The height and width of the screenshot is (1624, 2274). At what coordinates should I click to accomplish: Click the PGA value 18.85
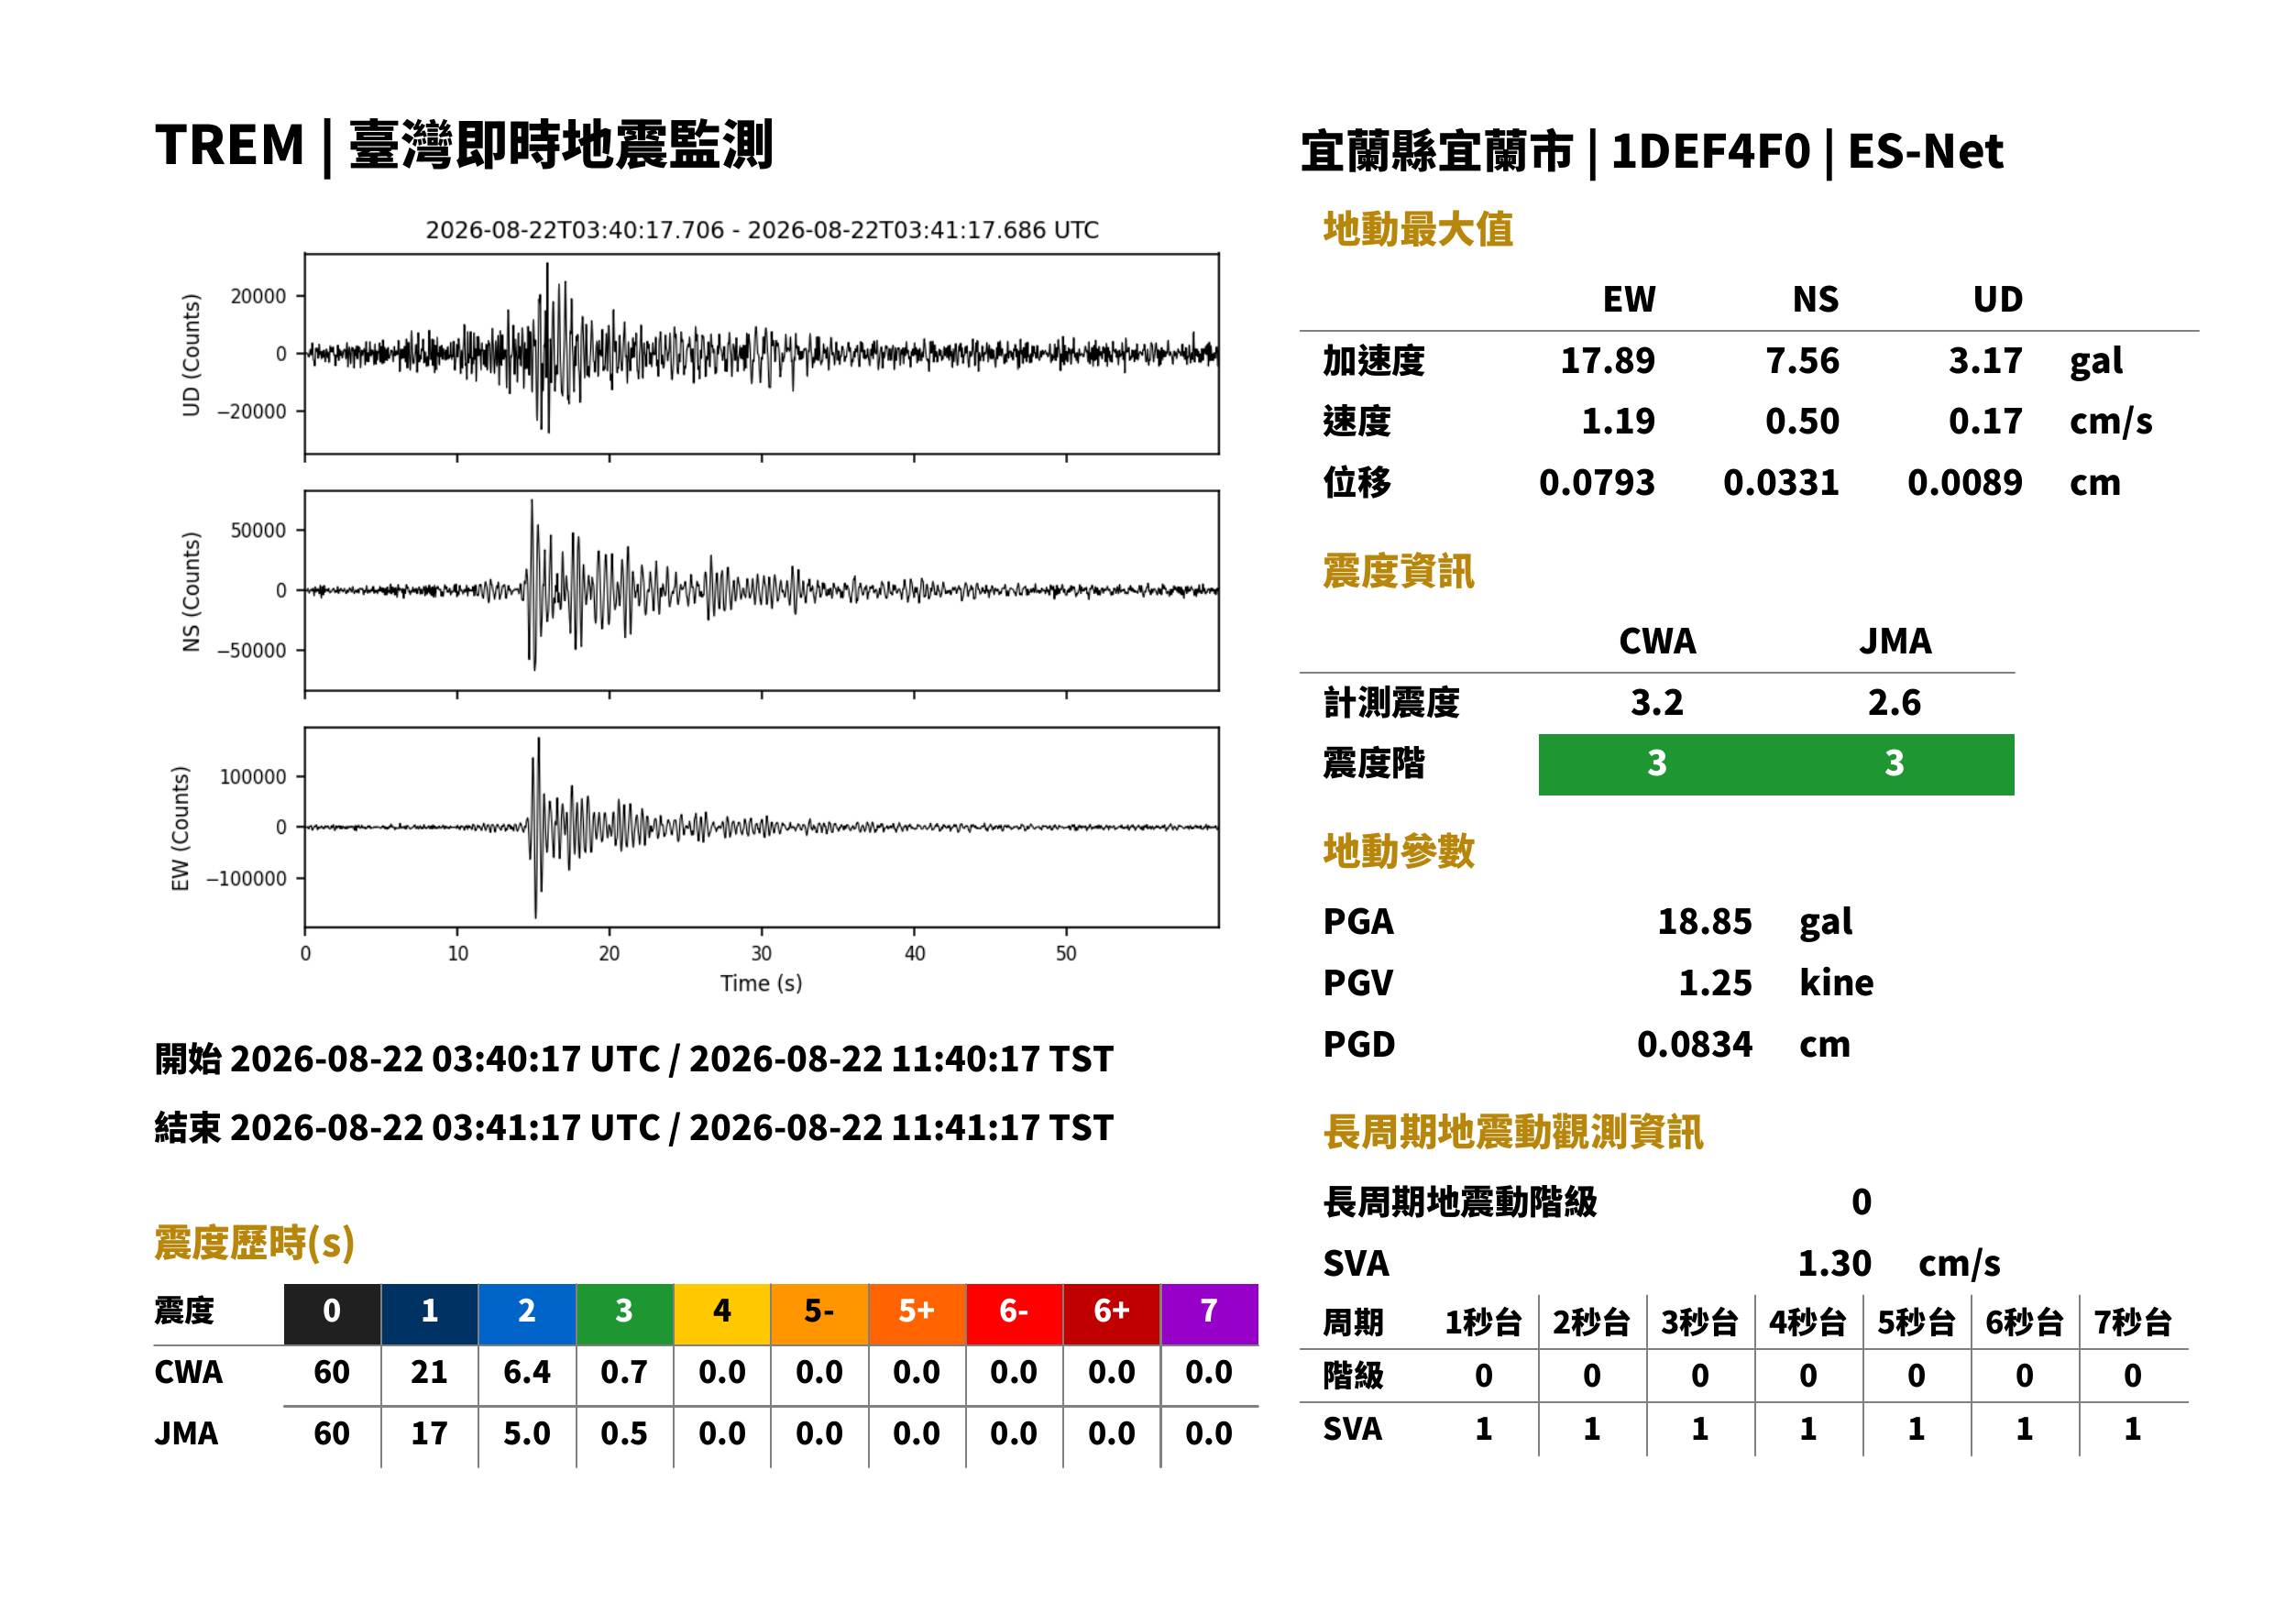click(x=1704, y=921)
